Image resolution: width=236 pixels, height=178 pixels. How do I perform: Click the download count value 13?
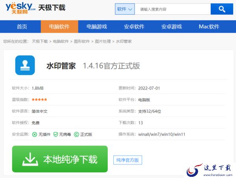coord(140,123)
